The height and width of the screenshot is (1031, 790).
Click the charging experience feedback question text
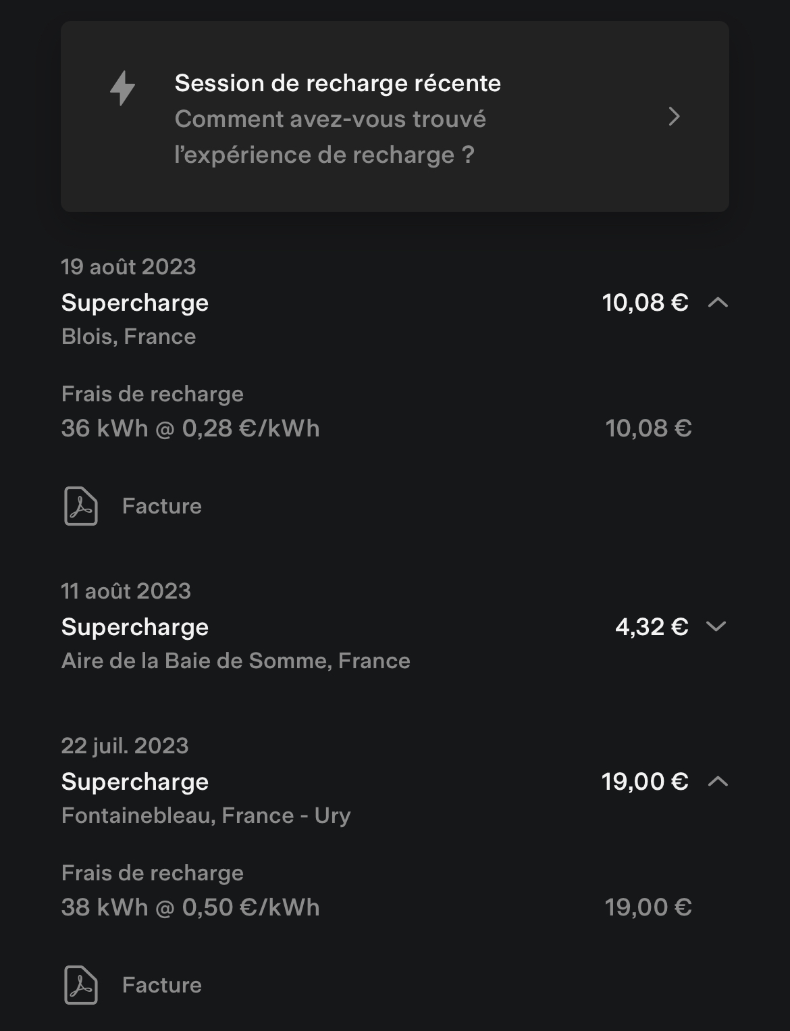click(330, 137)
